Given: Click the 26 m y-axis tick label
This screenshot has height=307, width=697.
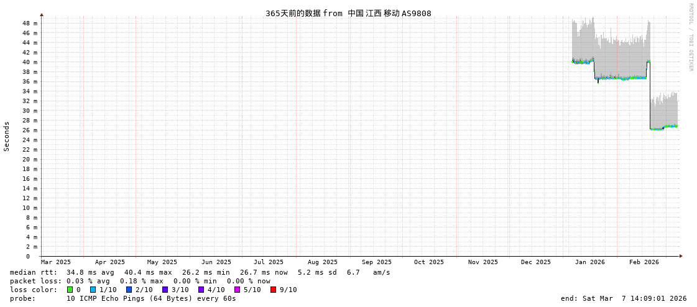Looking at the screenshot, I should [x=30, y=131].
